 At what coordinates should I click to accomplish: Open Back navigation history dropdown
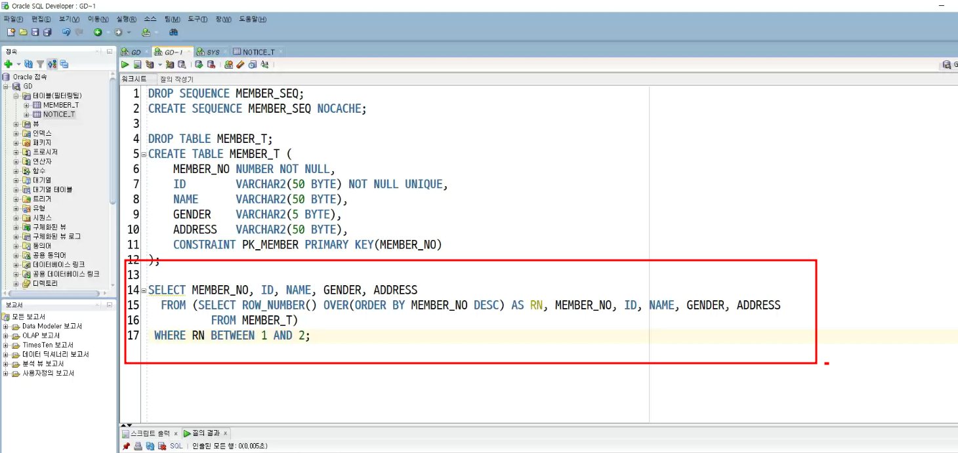tap(108, 32)
